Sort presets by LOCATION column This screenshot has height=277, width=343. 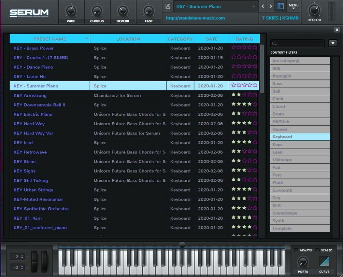128,39
